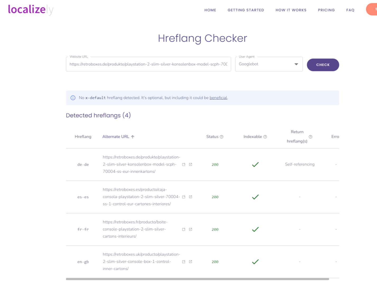377x285 pixels.
Task: Focus the Website URL input field
Action: [148, 64]
